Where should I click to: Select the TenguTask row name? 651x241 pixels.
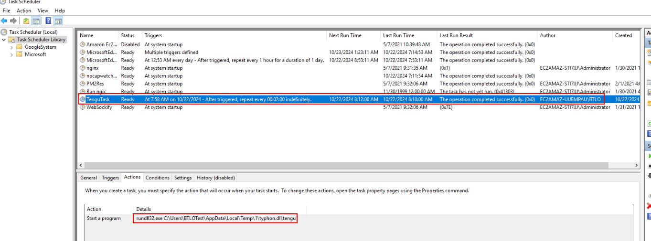coord(98,99)
